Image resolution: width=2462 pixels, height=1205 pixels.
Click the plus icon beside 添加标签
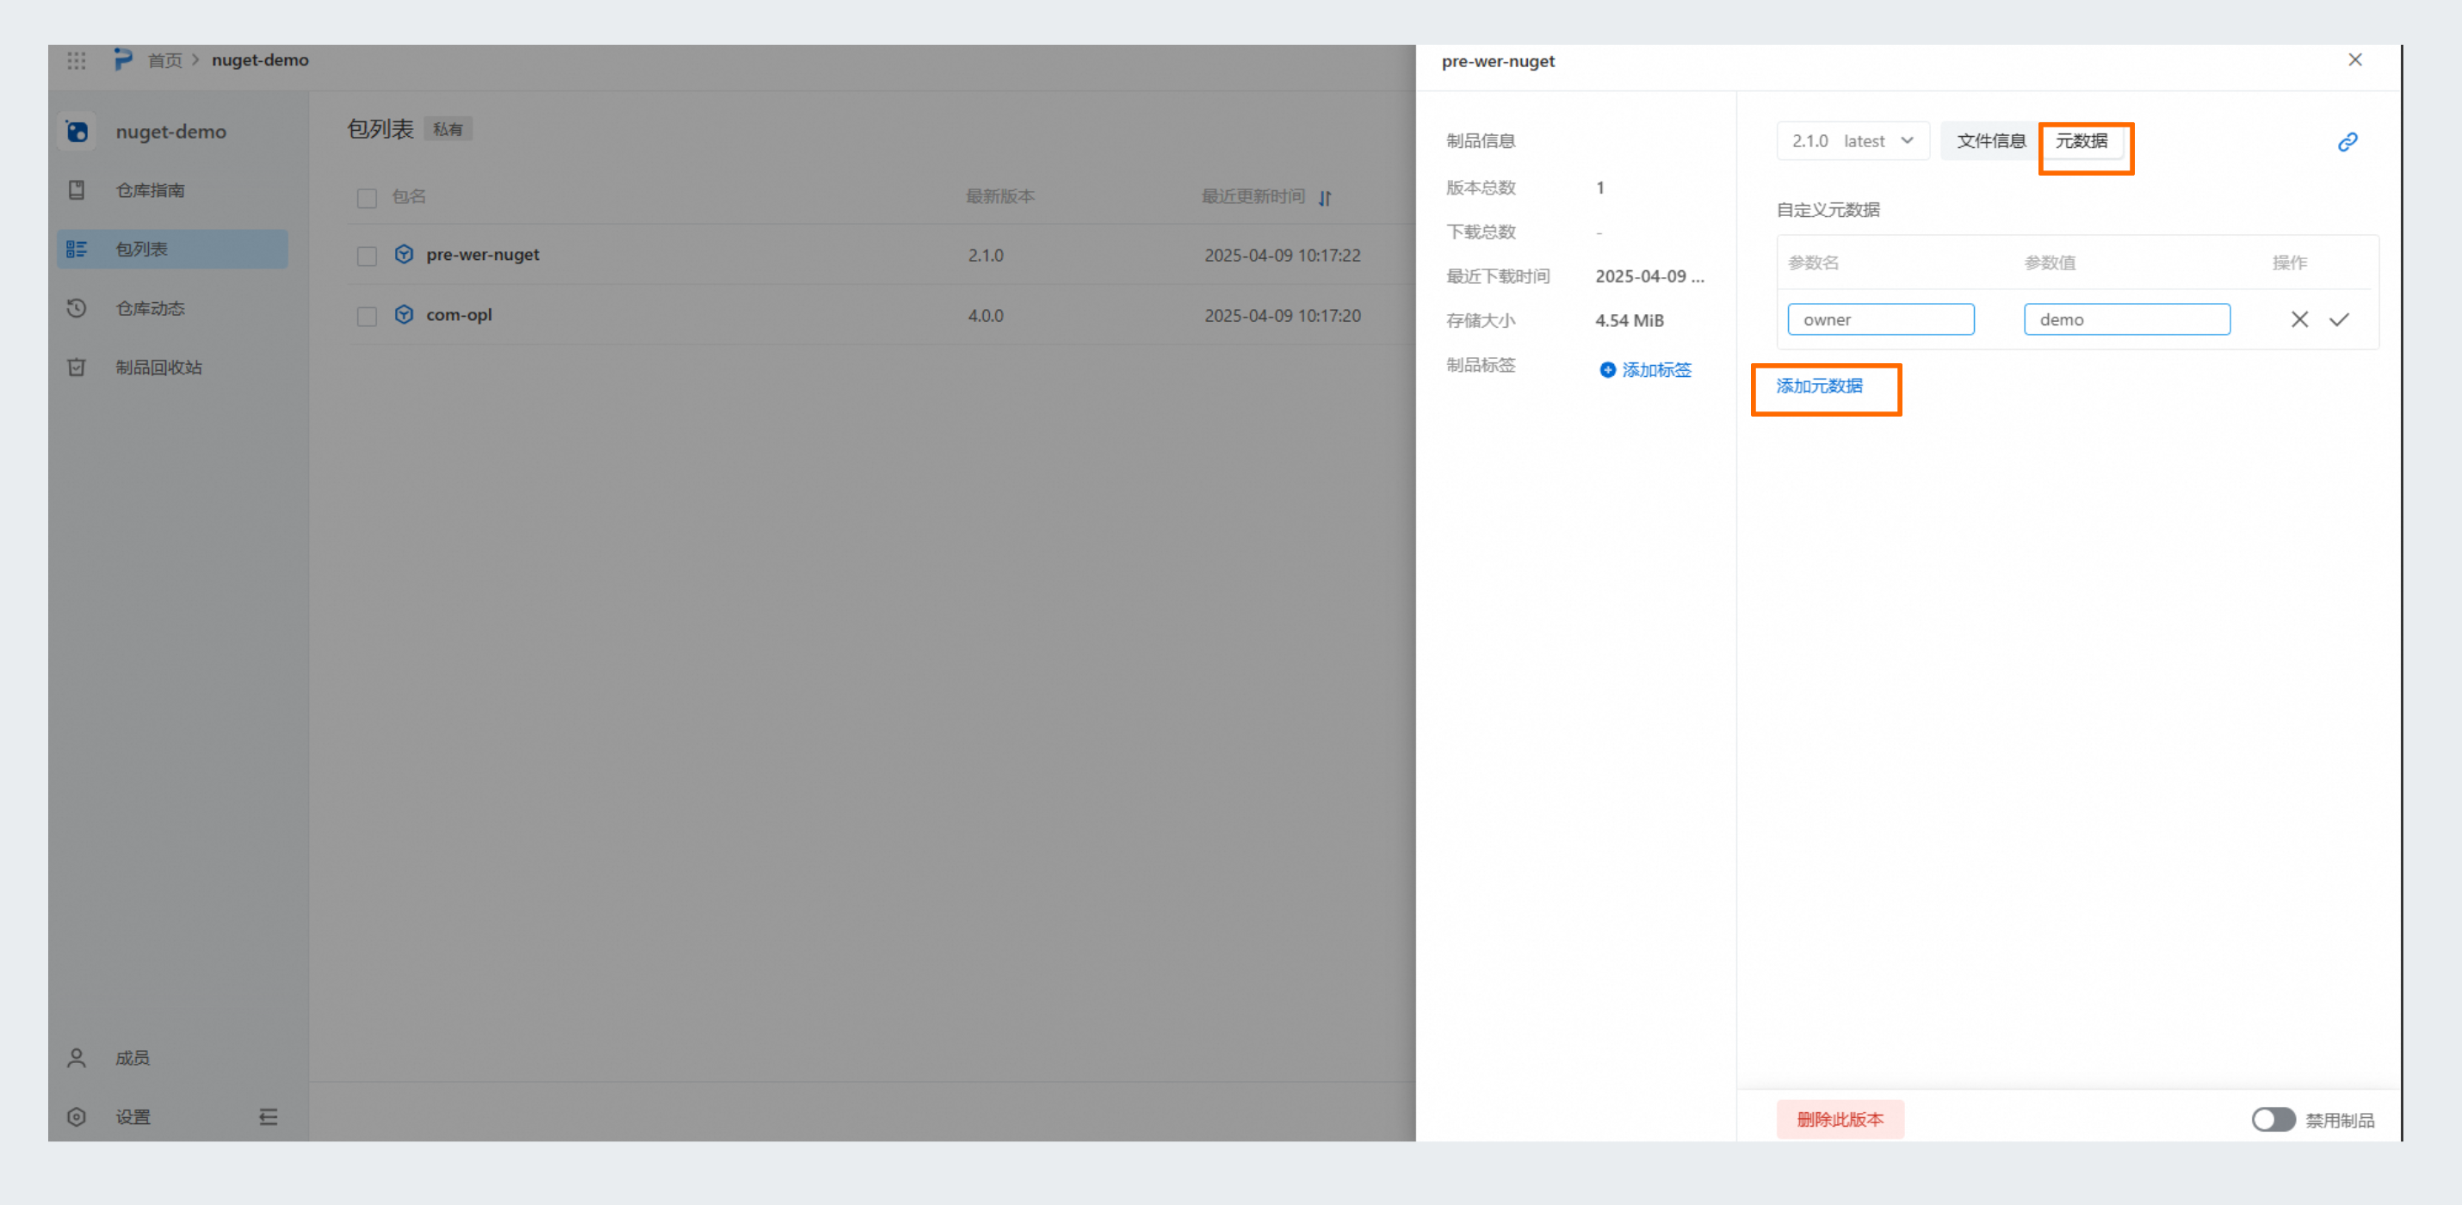point(1606,370)
